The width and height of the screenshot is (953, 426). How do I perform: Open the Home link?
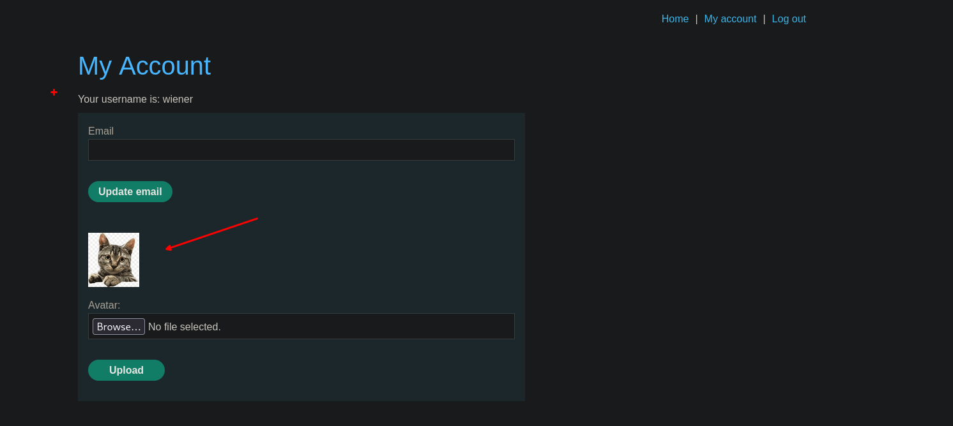(x=675, y=19)
